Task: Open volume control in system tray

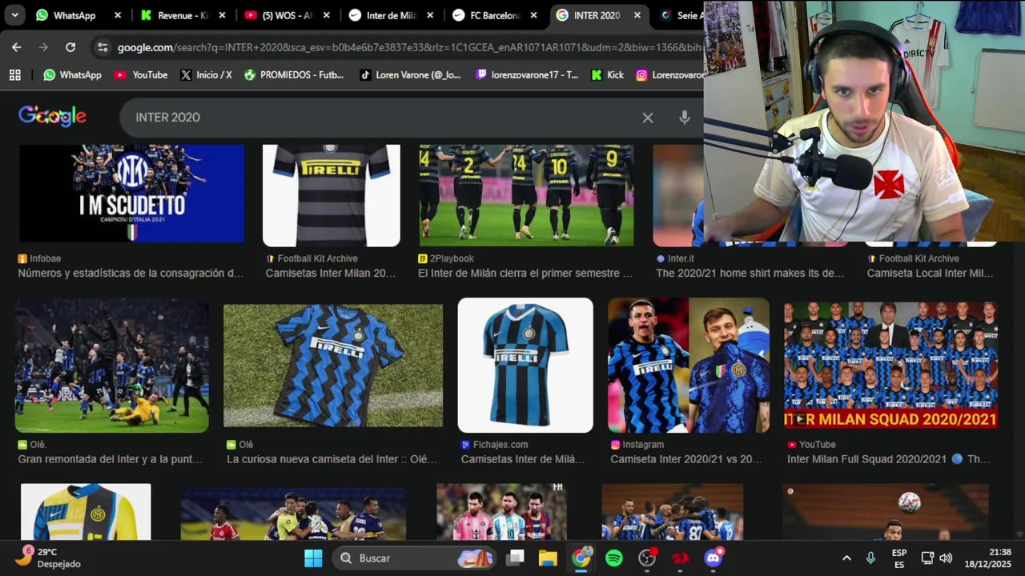Action: coord(946,558)
